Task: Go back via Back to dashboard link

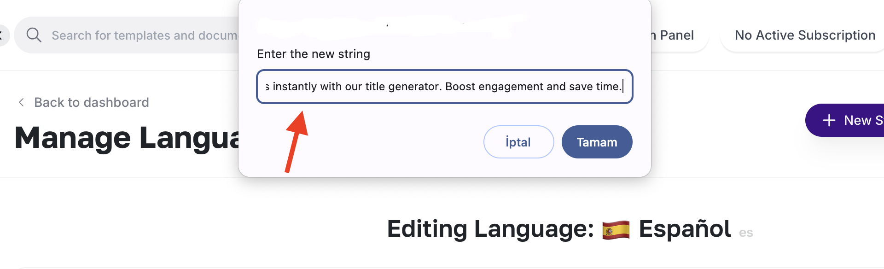Action: click(x=91, y=102)
